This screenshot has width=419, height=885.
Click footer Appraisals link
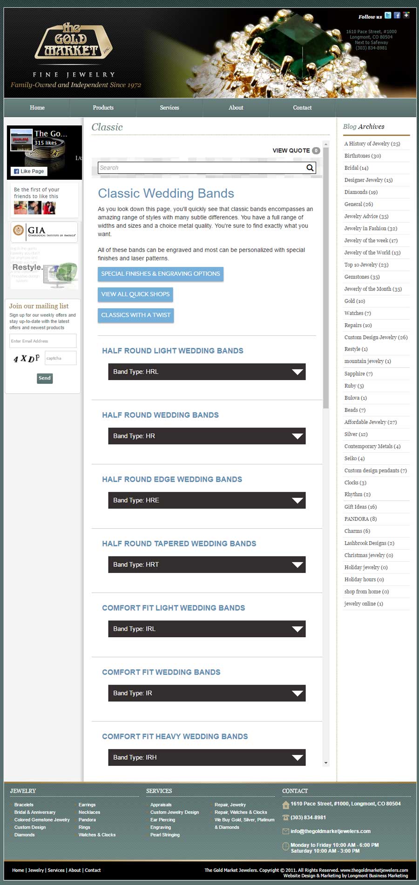coord(161,805)
